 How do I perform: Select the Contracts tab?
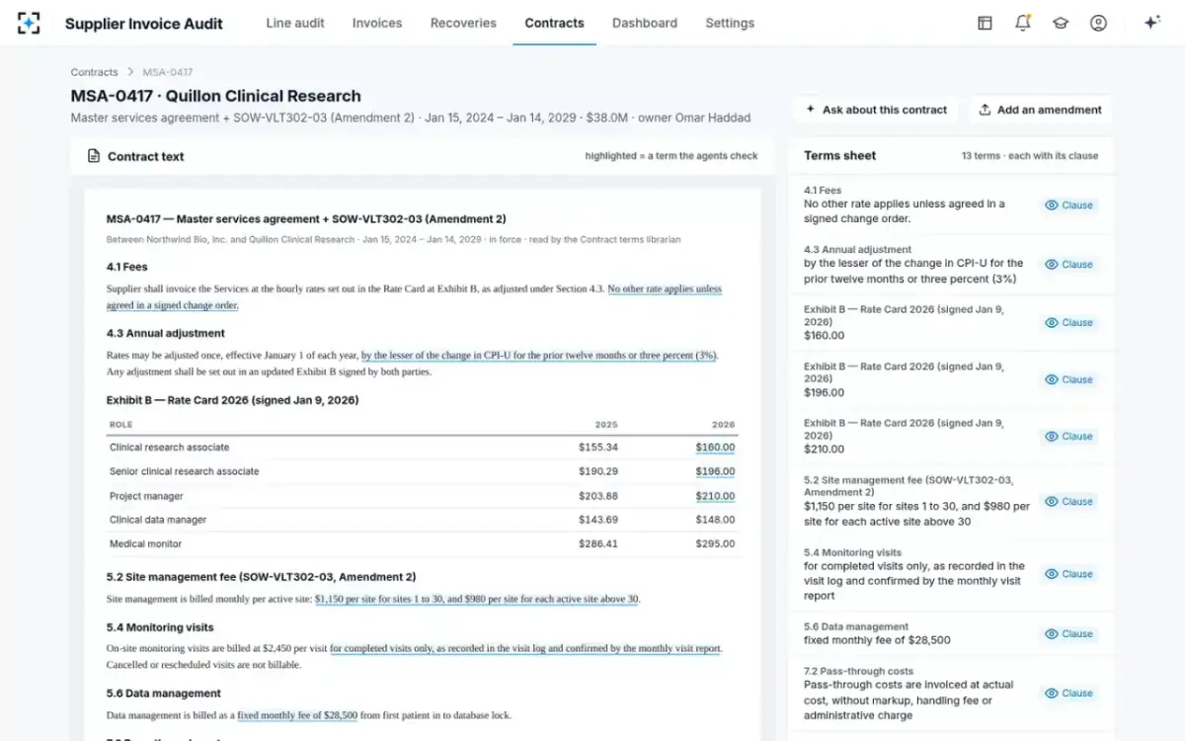pos(554,23)
